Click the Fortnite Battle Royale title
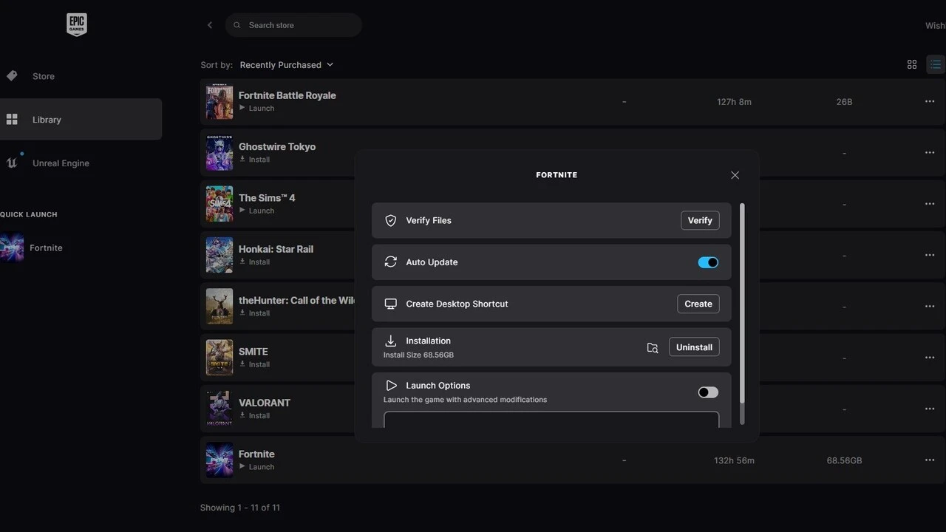This screenshot has width=946, height=532. click(287, 95)
